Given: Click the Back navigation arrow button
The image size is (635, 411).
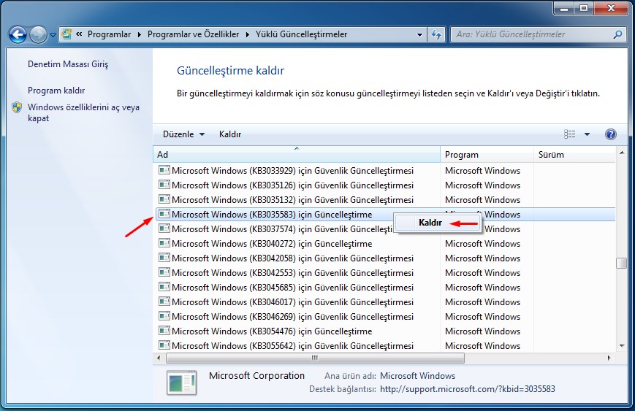Looking at the screenshot, I should click(18, 34).
